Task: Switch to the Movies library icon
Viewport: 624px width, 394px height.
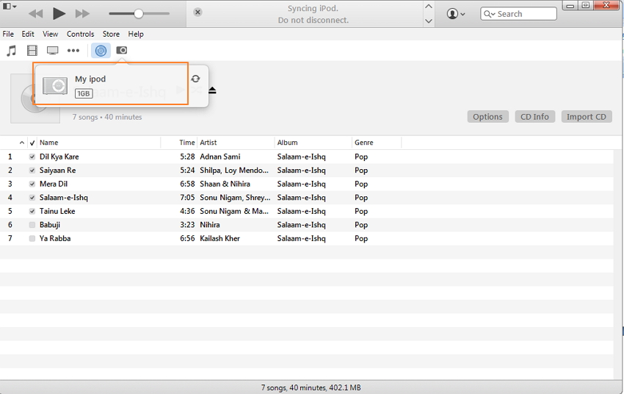Action: click(32, 51)
